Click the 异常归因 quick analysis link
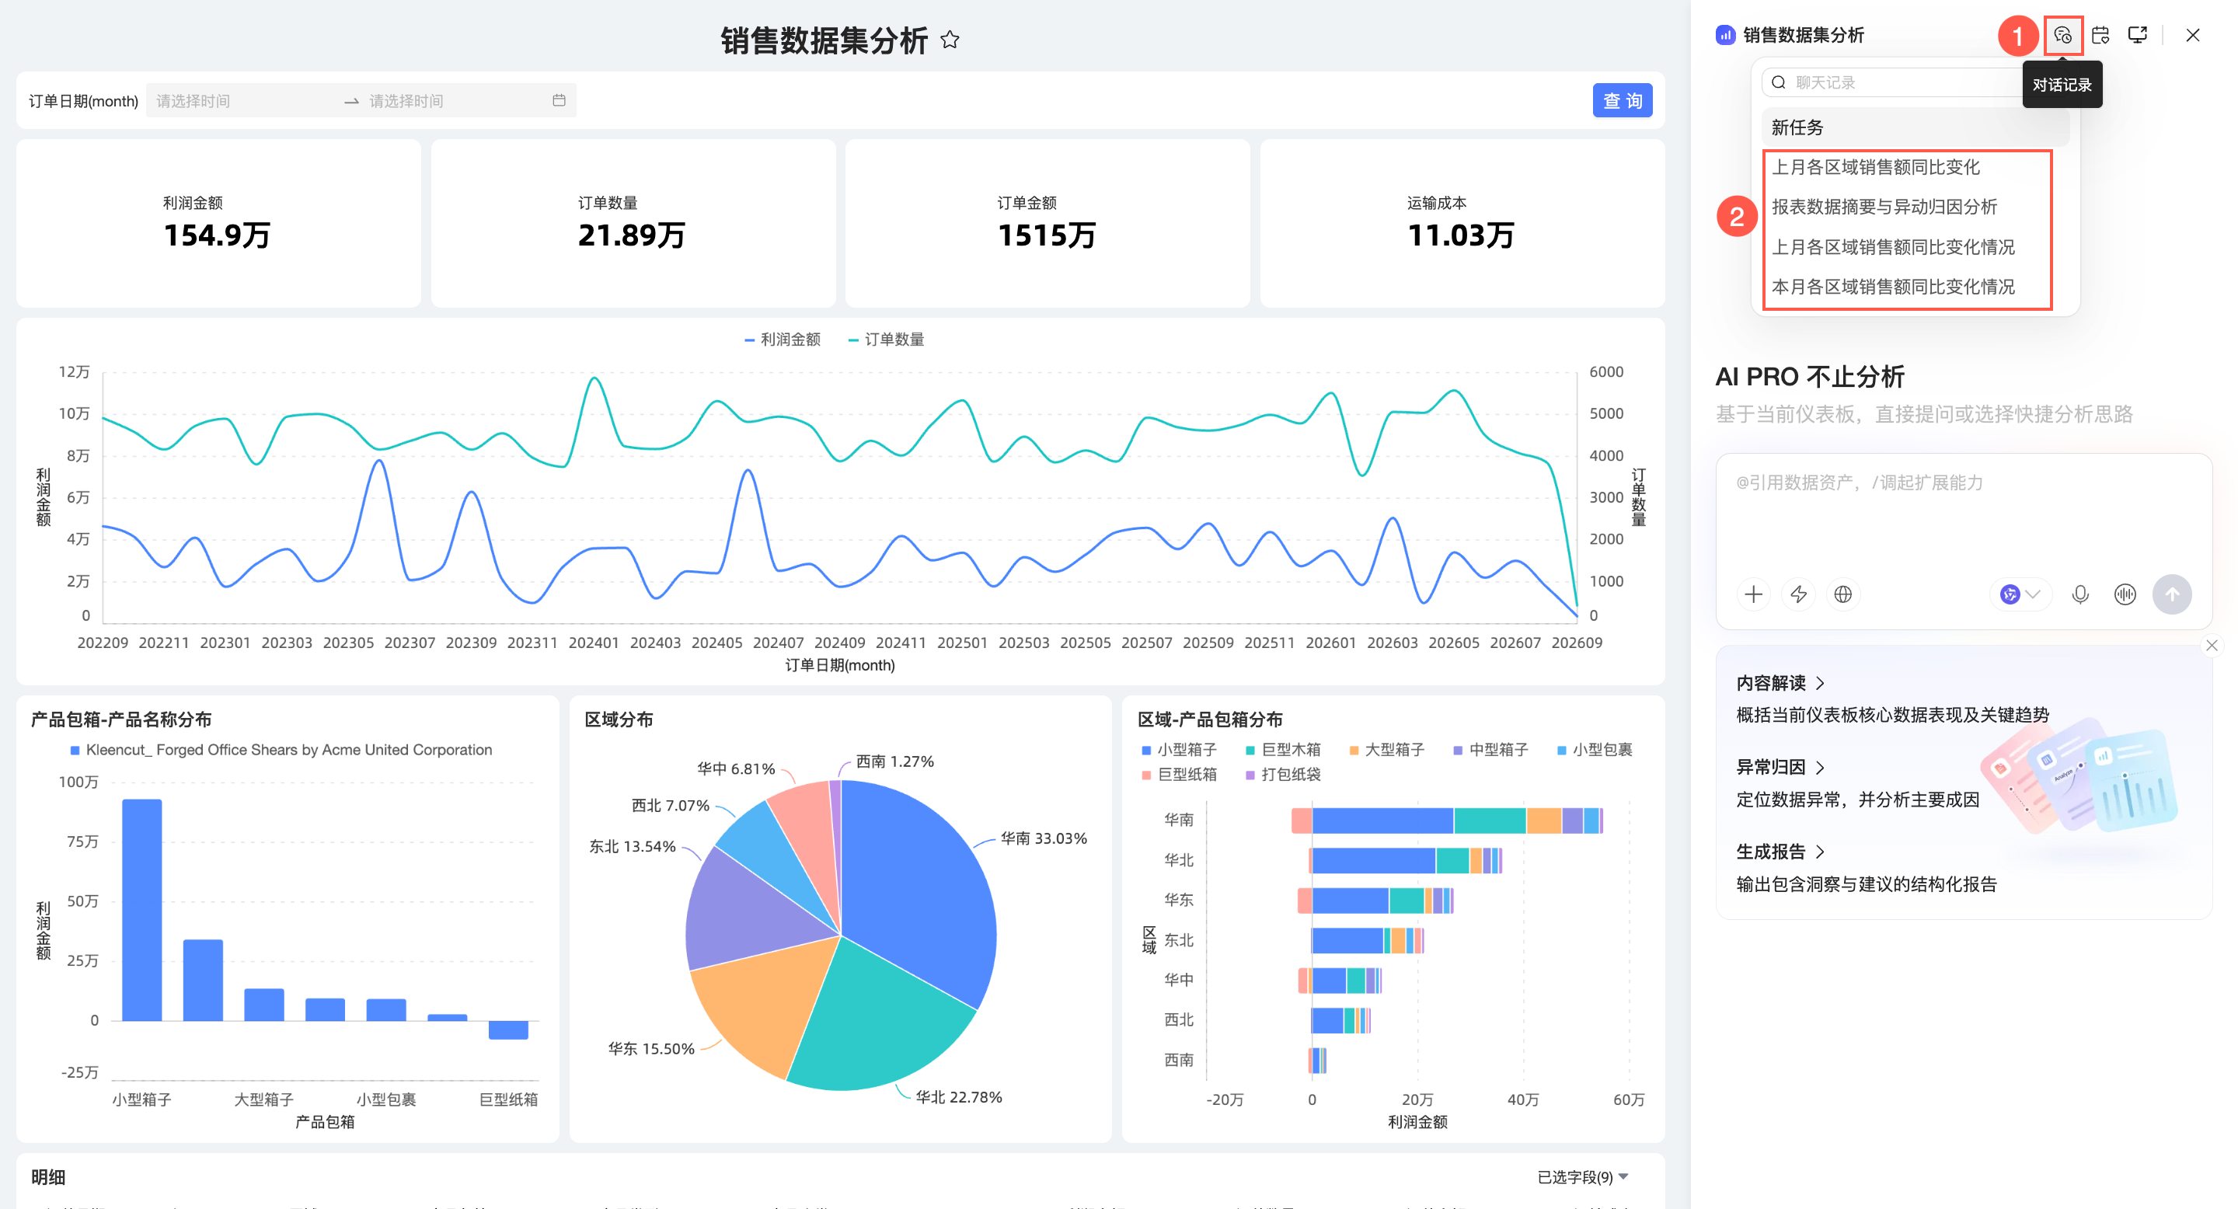2238x1209 pixels. click(x=1780, y=768)
